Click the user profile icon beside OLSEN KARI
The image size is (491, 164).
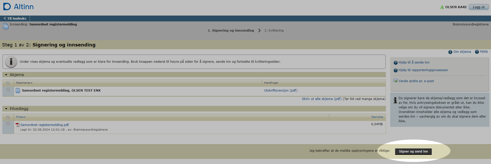click(x=442, y=7)
